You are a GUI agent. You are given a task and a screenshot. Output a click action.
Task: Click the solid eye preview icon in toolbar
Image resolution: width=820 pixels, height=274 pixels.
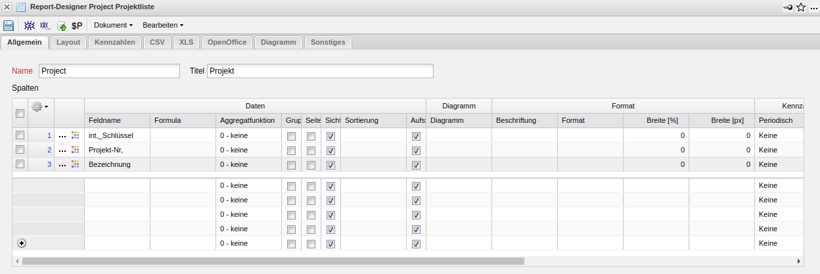click(x=30, y=26)
